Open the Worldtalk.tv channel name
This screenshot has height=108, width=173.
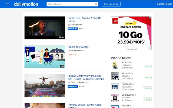click(127, 73)
